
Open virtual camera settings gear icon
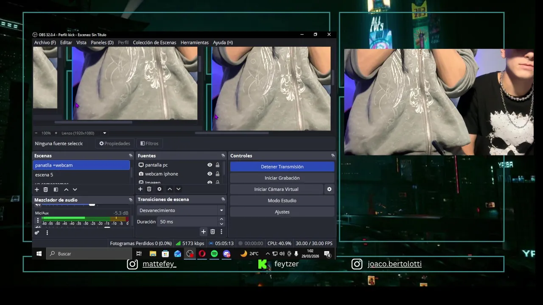pyautogui.click(x=329, y=189)
